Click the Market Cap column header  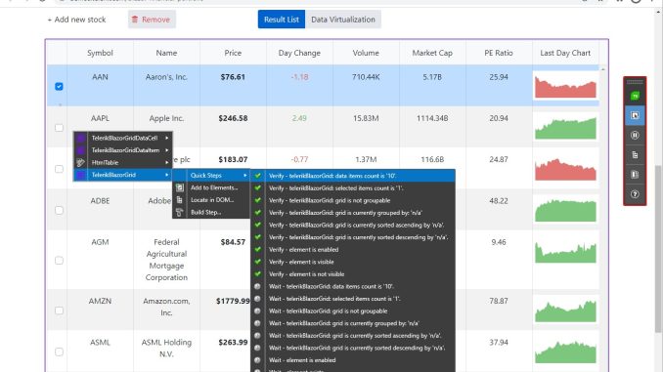(x=432, y=53)
